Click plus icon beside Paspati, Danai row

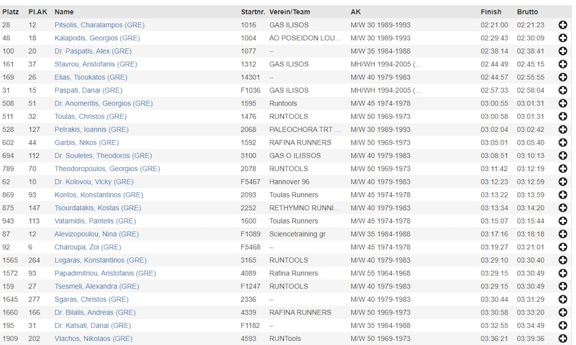(x=563, y=90)
